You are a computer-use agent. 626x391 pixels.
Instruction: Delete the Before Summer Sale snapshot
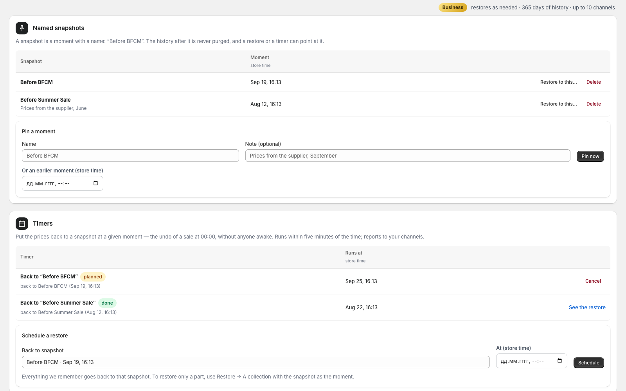pos(594,104)
